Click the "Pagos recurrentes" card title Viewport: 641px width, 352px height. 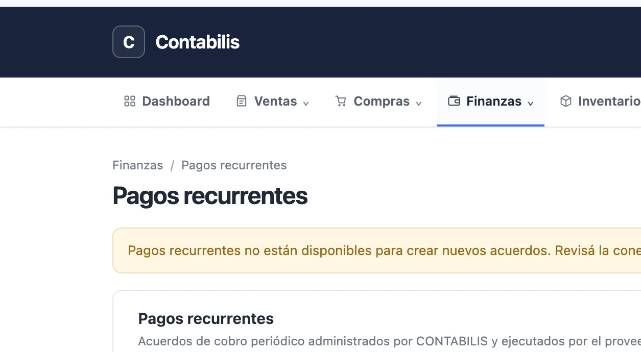(x=206, y=319)
